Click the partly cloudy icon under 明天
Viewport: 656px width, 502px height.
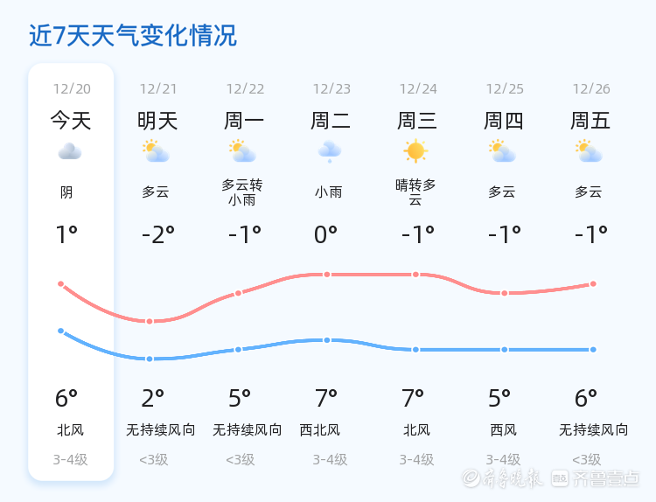156,151
